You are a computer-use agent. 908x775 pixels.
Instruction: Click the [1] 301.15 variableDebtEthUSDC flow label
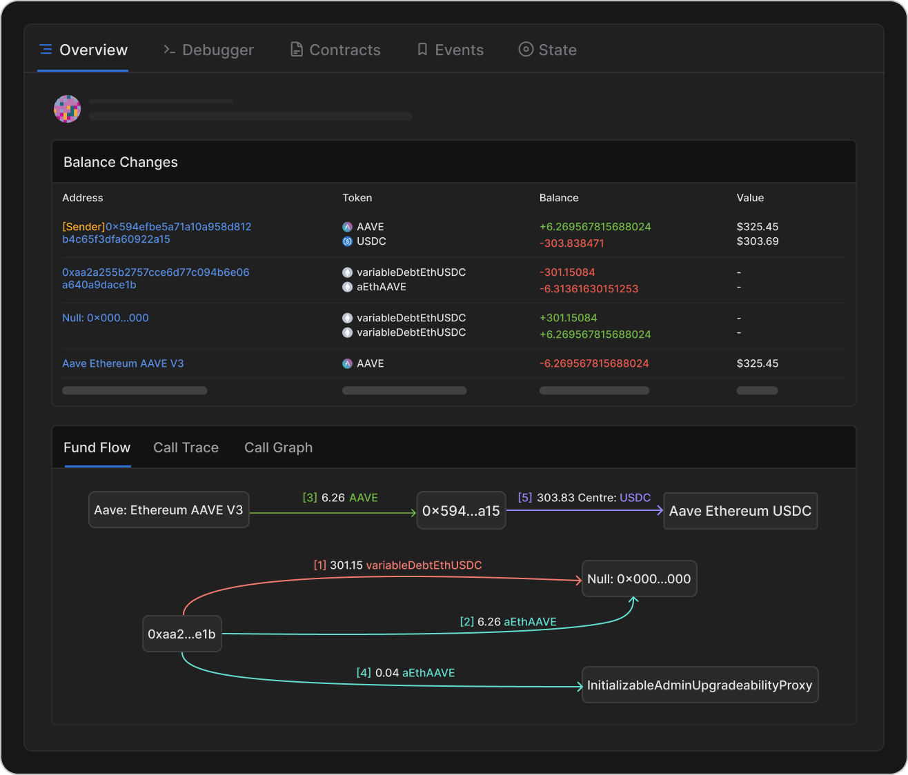(x=398, y=565)
